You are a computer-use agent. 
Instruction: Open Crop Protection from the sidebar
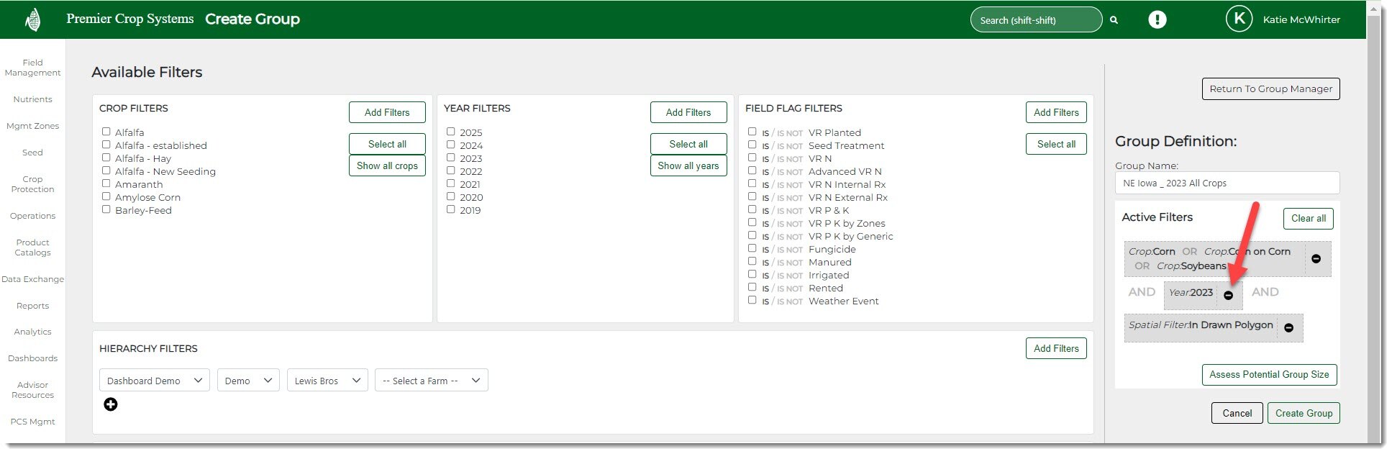32,184
